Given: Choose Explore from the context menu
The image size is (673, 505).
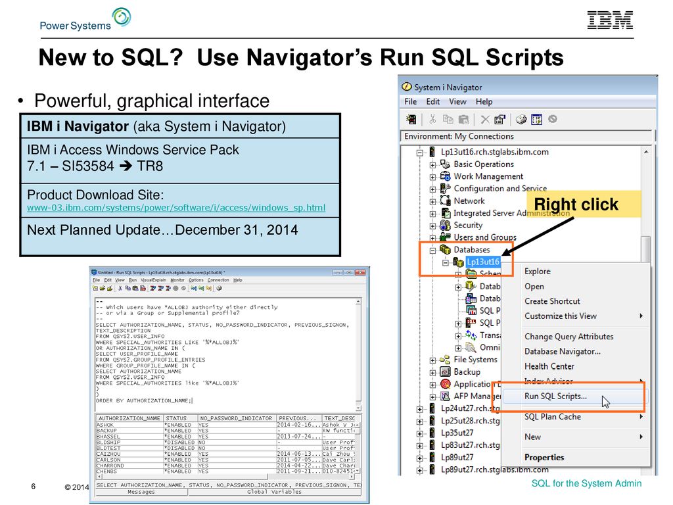Looking at the screenshot, I should click(575, 272).
